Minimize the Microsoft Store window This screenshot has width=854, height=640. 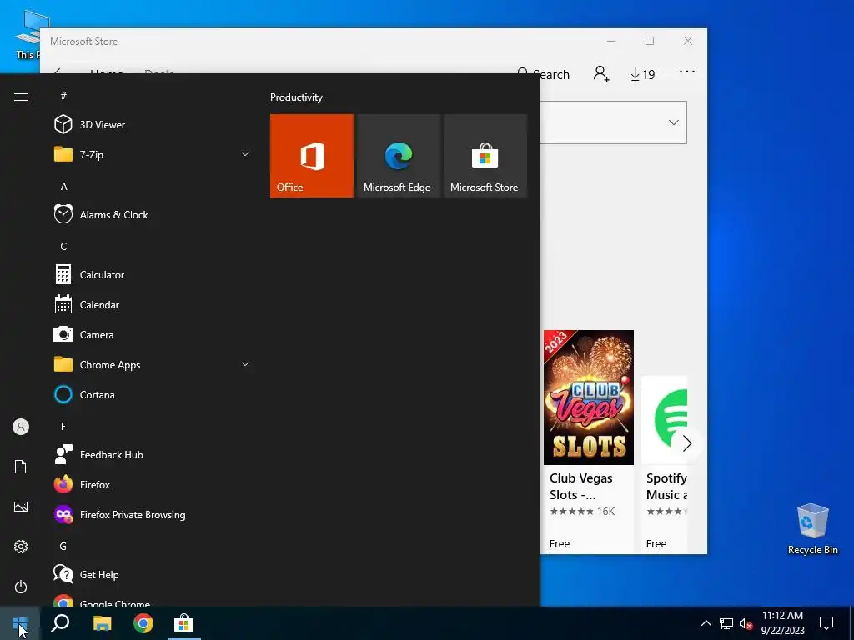tap(611, 42)
